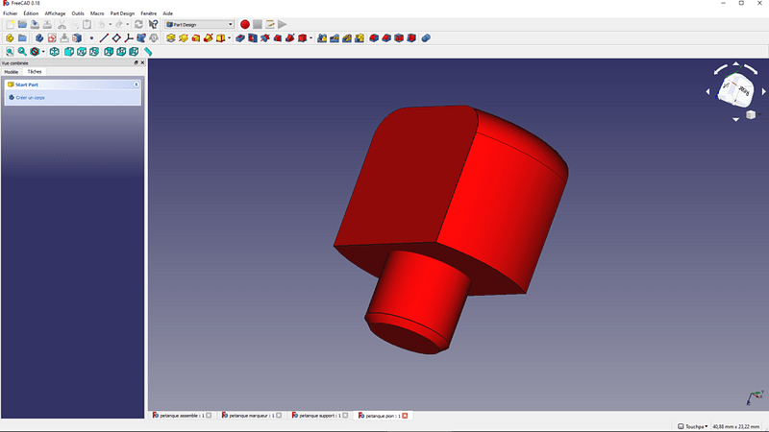Viewport: 769px width, 432px height.
Task: Click the Open file folder icon
Action: (x=22, y=25)
